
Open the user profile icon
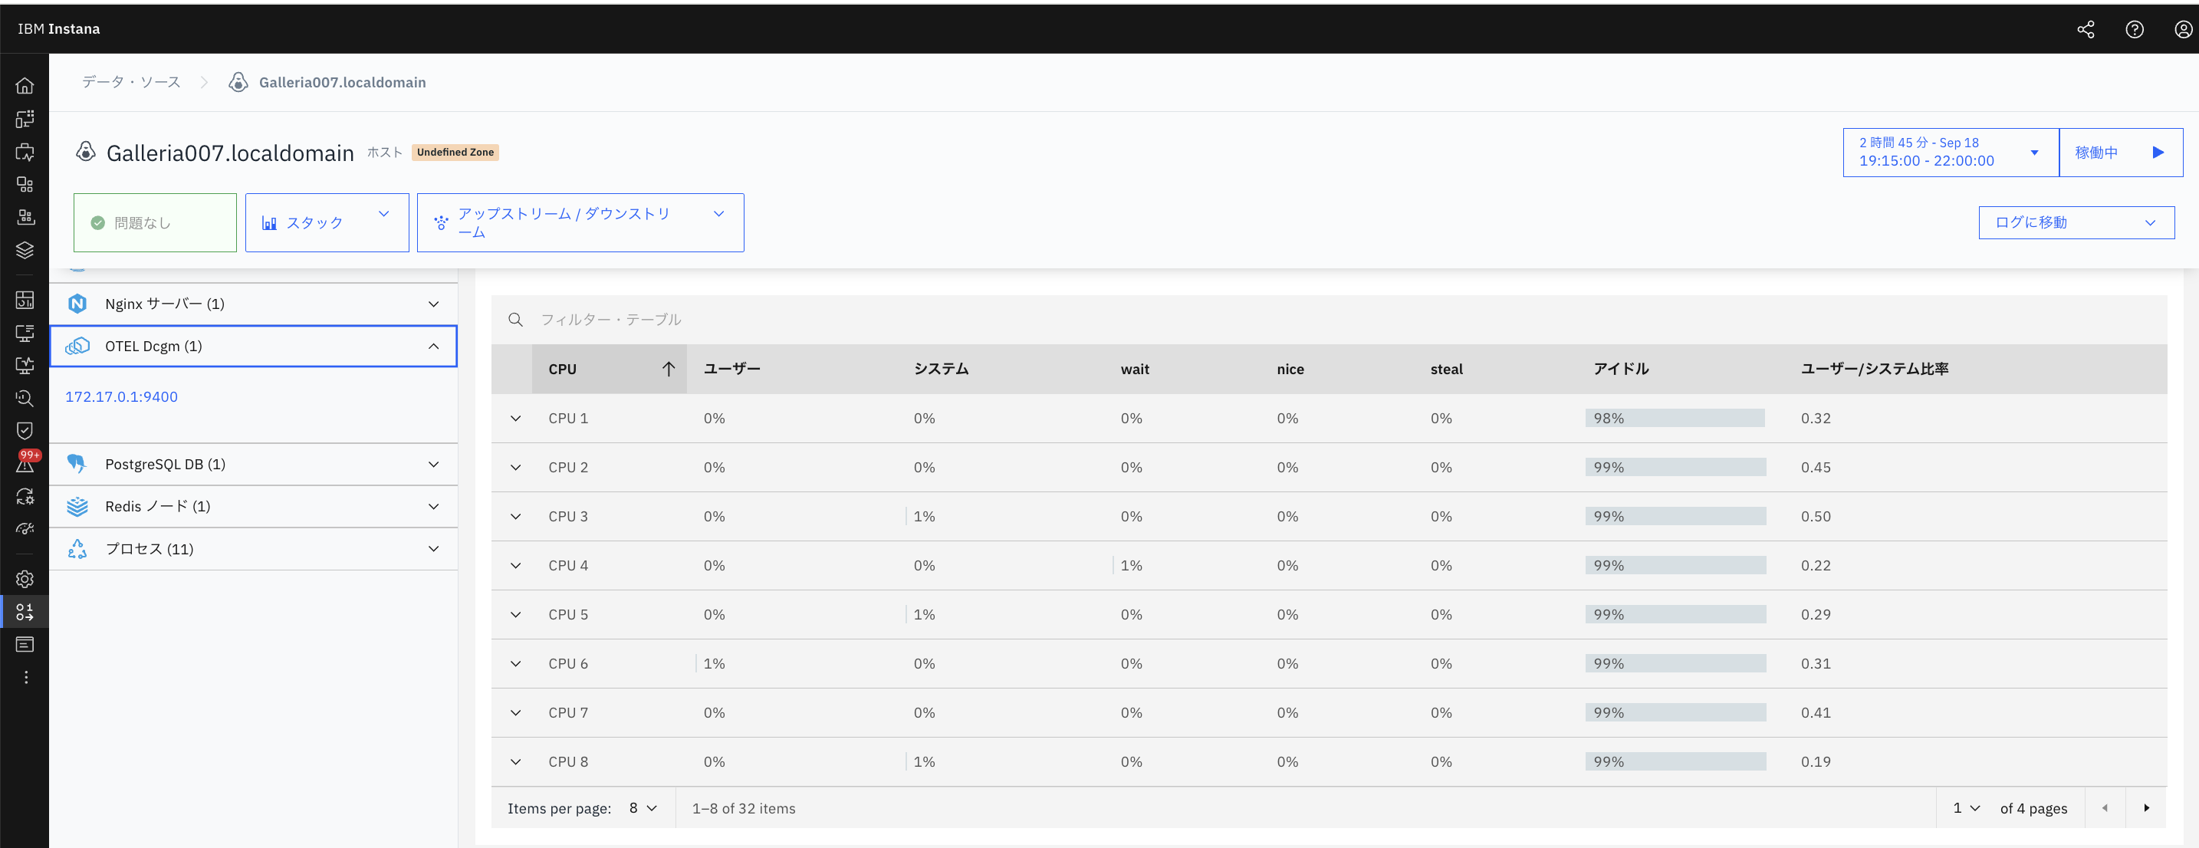pos(2182,30)
